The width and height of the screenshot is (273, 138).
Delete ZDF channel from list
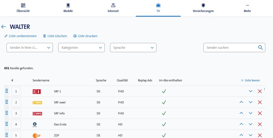[260, 135]
